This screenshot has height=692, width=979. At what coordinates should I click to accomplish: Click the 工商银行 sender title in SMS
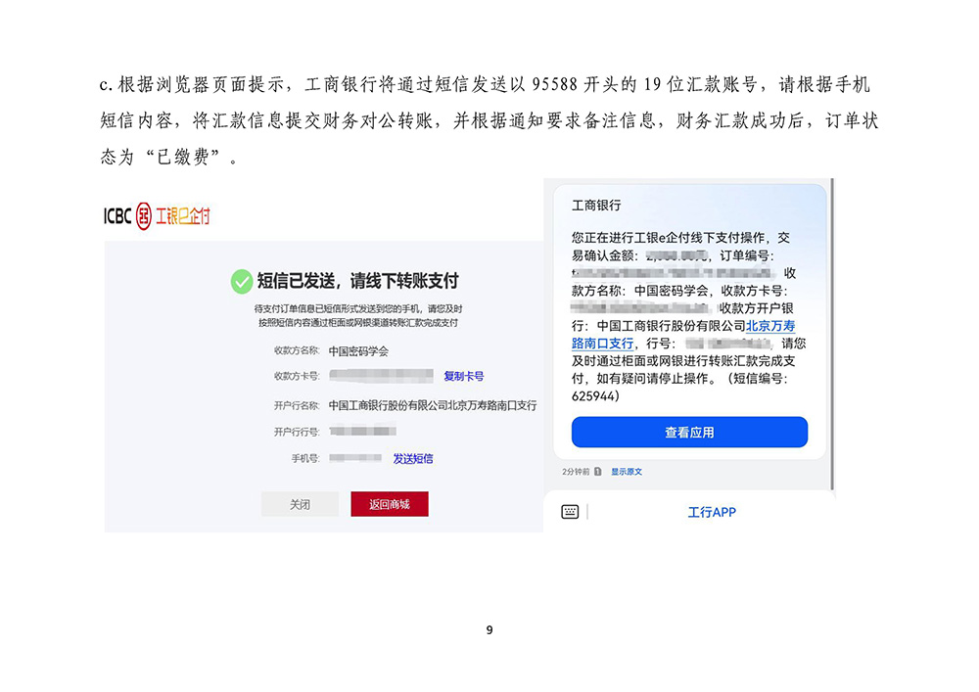(x=596, y=206)
